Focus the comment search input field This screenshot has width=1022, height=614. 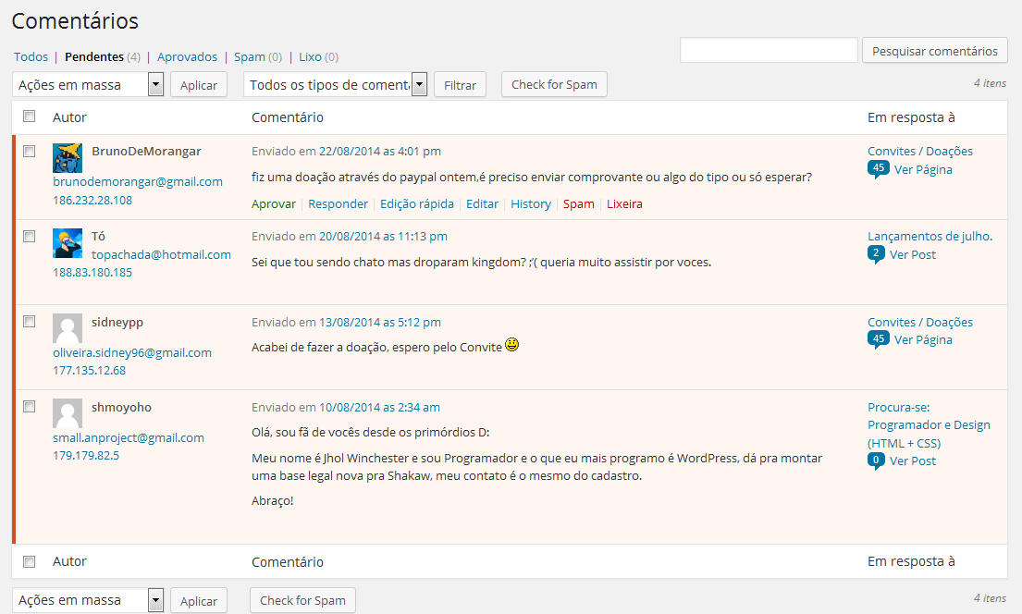click(x=769, y=50)
